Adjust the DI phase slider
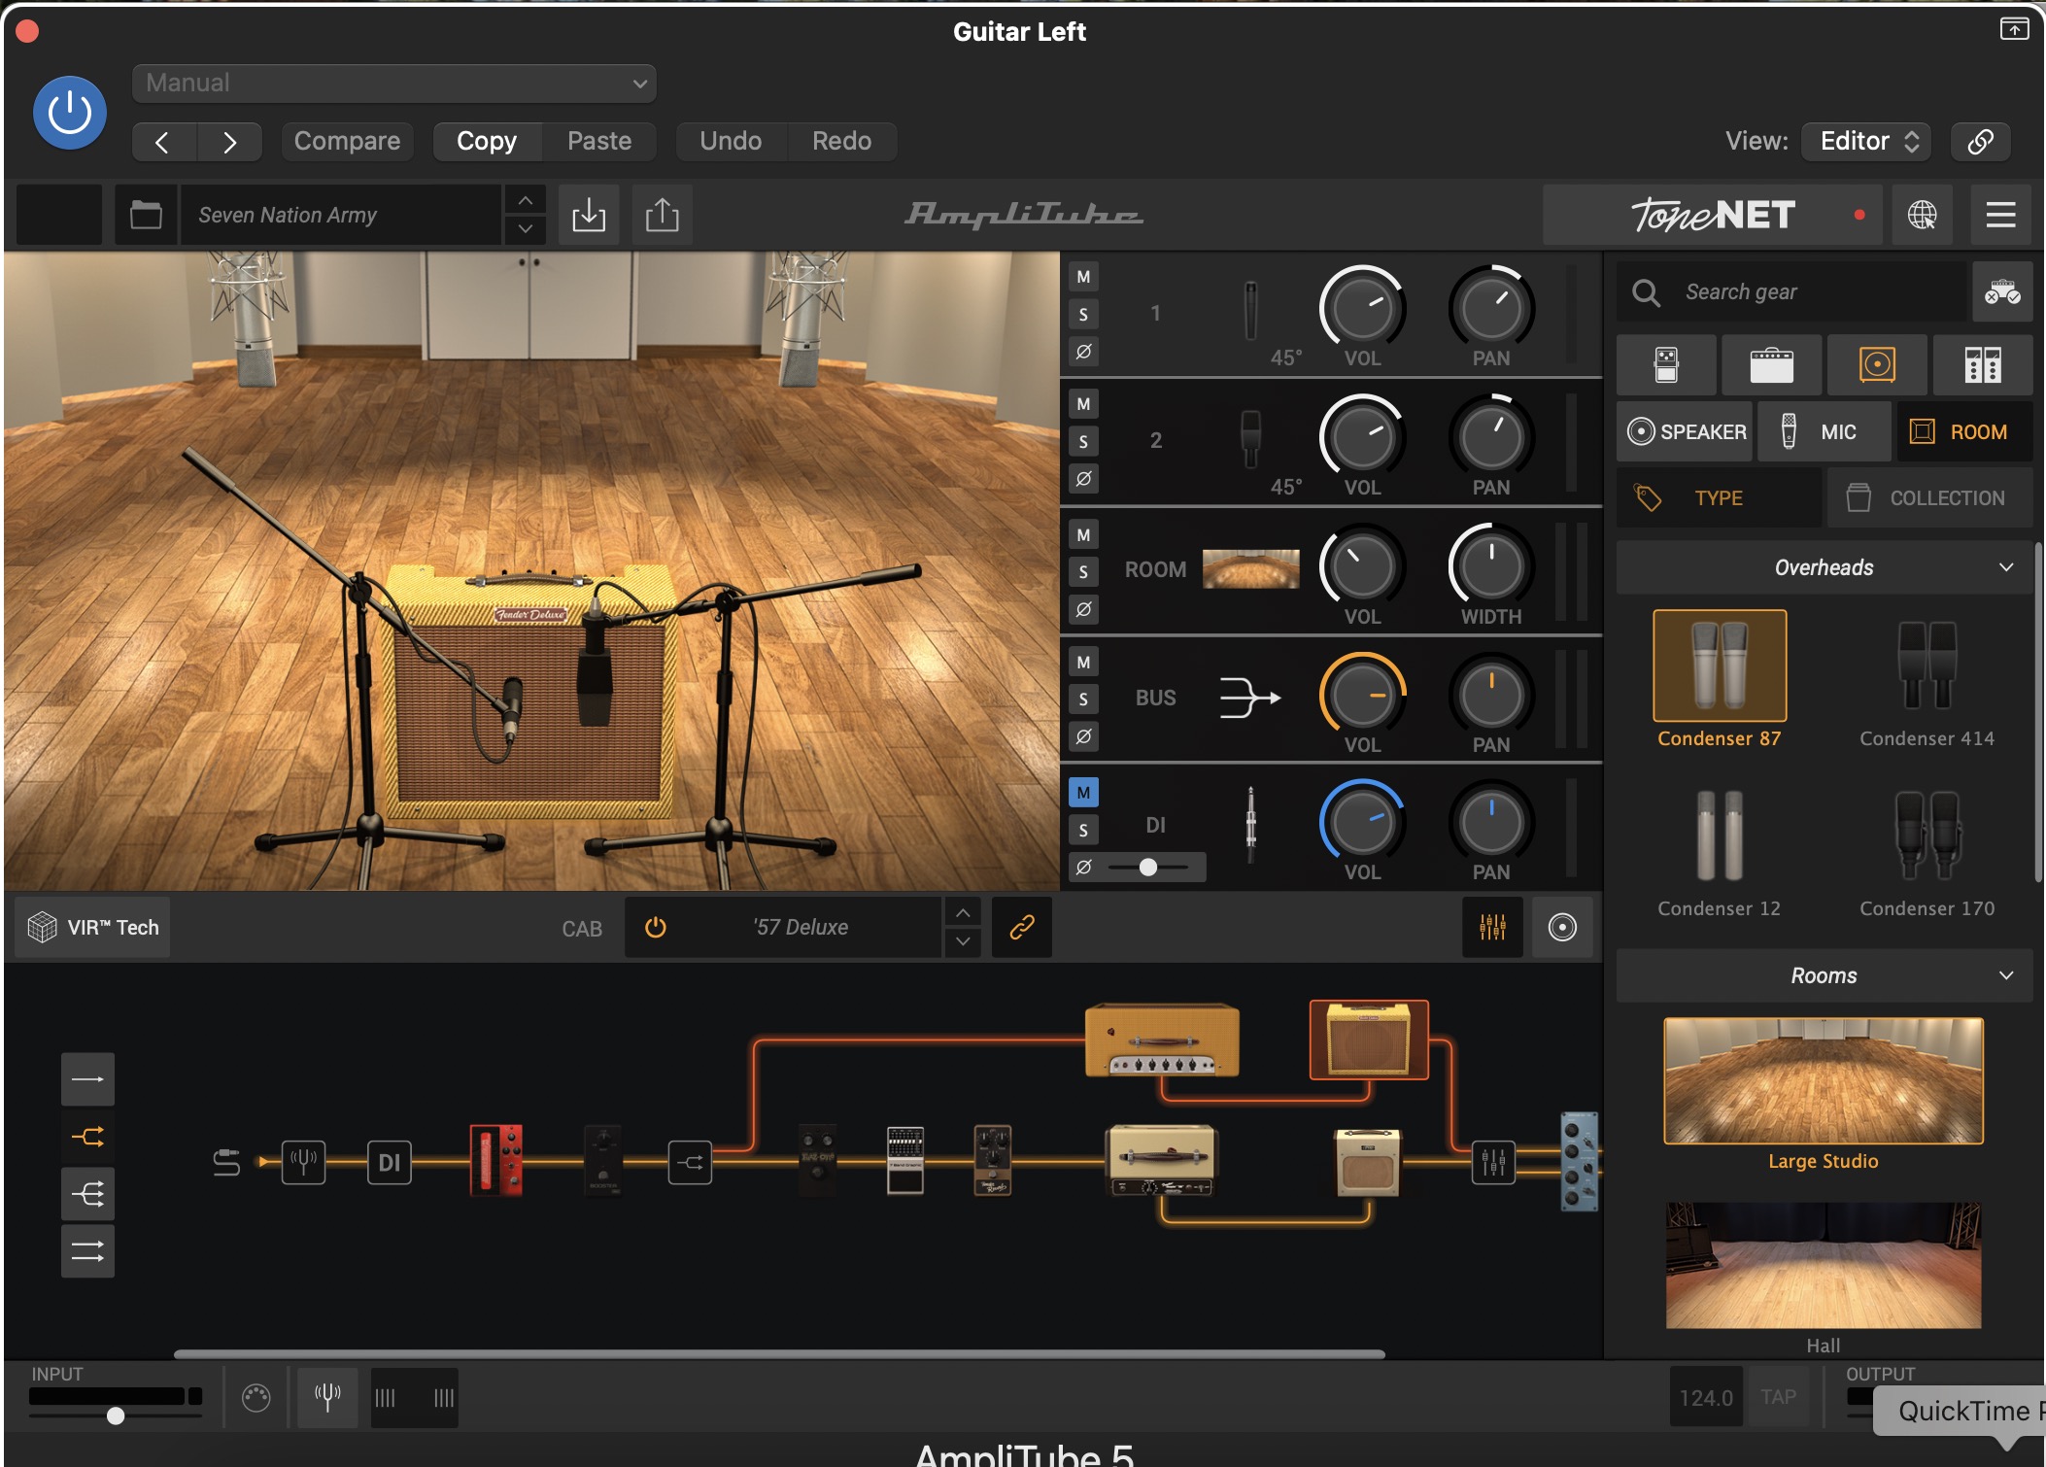The image size is (2046, 1467). [x=1148, y=868]
